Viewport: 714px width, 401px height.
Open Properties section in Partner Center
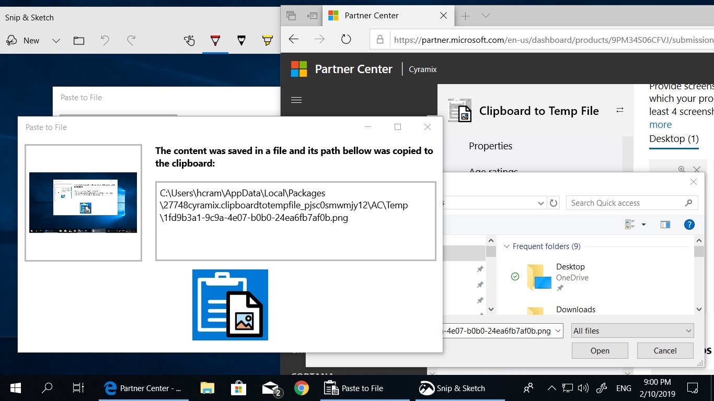pos(490,146)
